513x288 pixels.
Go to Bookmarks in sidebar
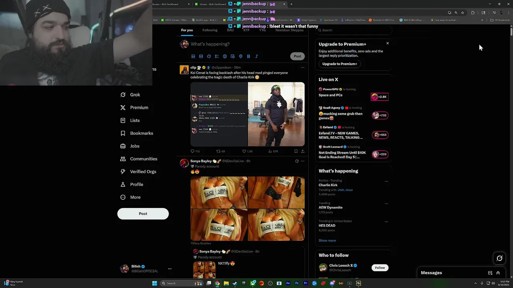pos(137,133)
